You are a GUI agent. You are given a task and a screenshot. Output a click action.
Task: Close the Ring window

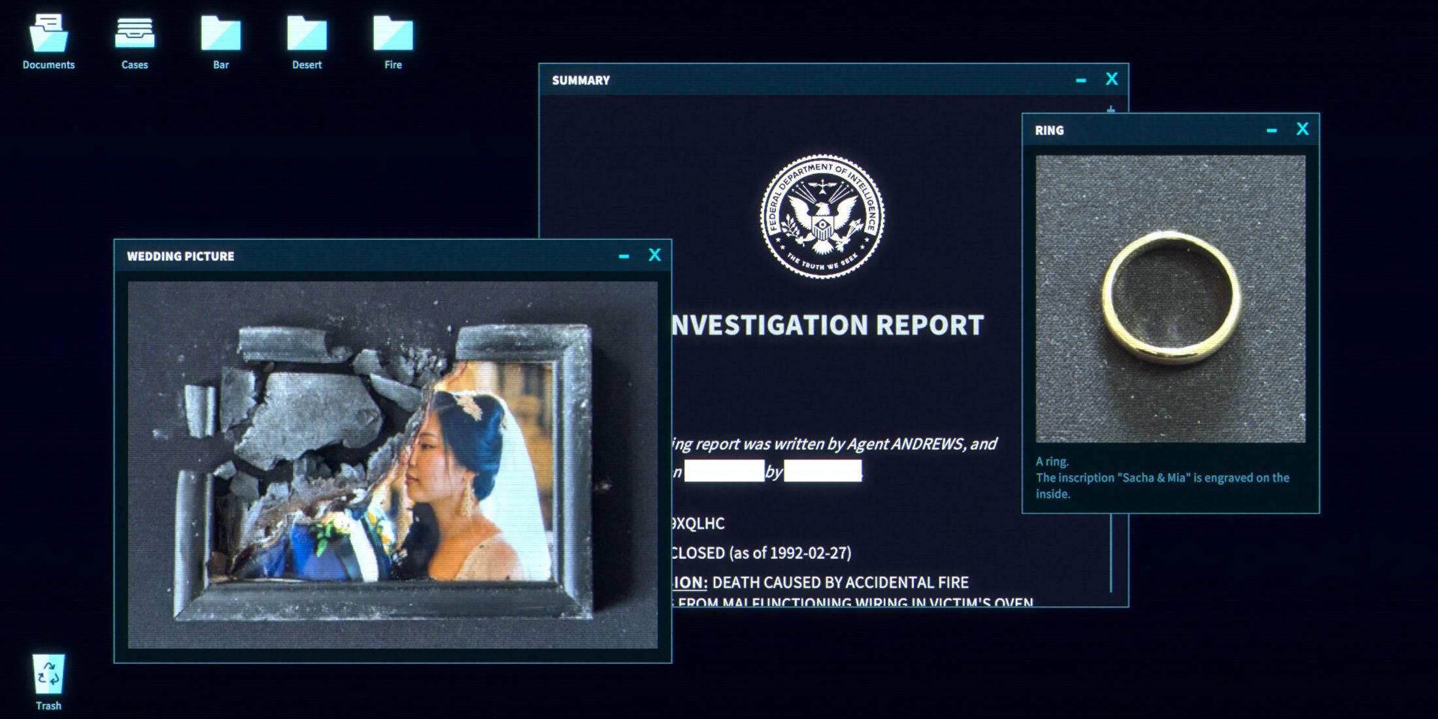tap(1302, 129)
